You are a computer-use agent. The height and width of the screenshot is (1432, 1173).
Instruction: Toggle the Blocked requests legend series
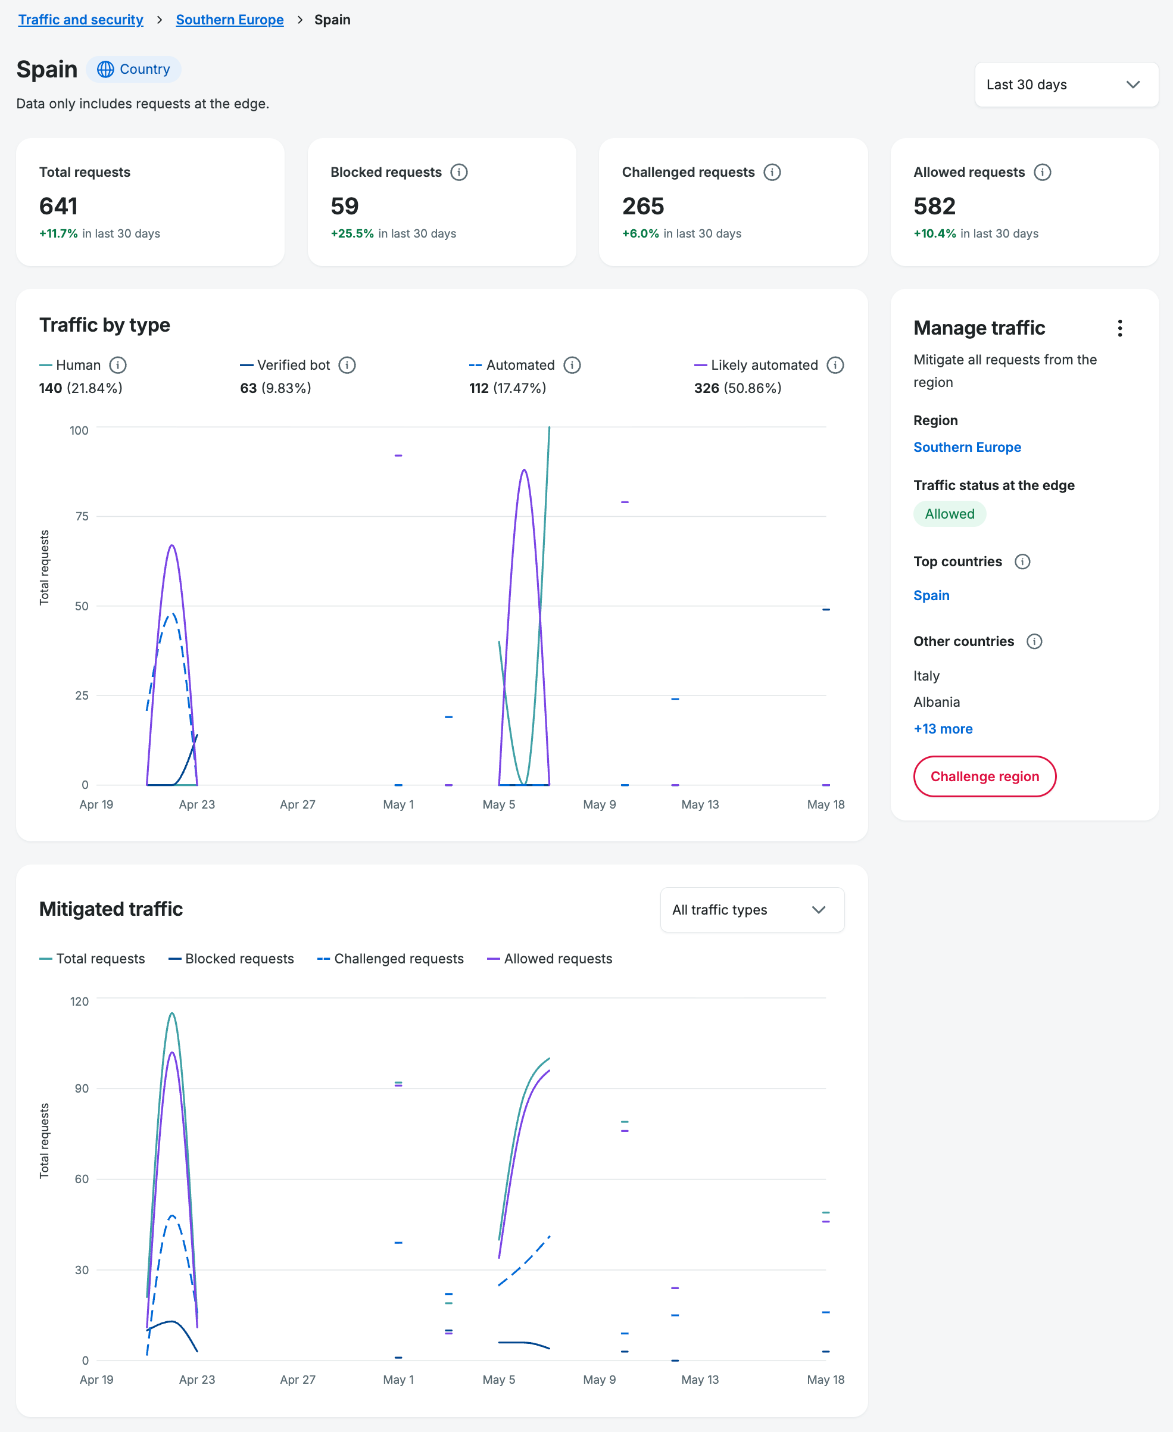231,958
